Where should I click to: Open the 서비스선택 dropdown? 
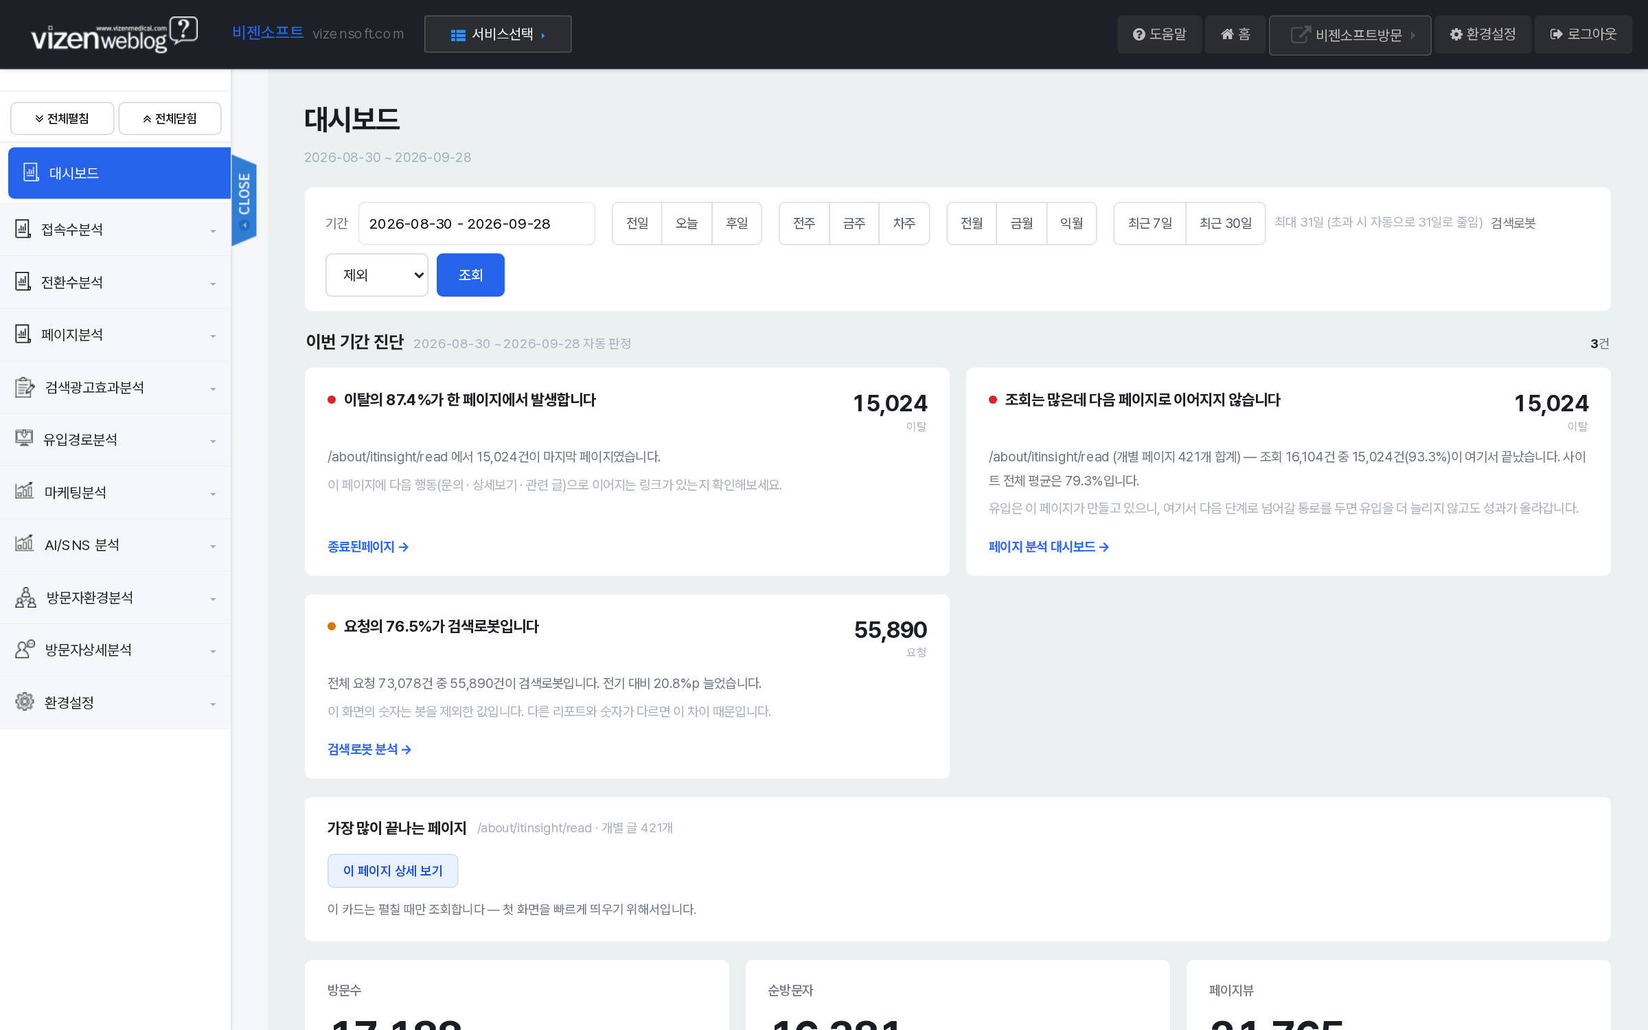click(498, 34)
